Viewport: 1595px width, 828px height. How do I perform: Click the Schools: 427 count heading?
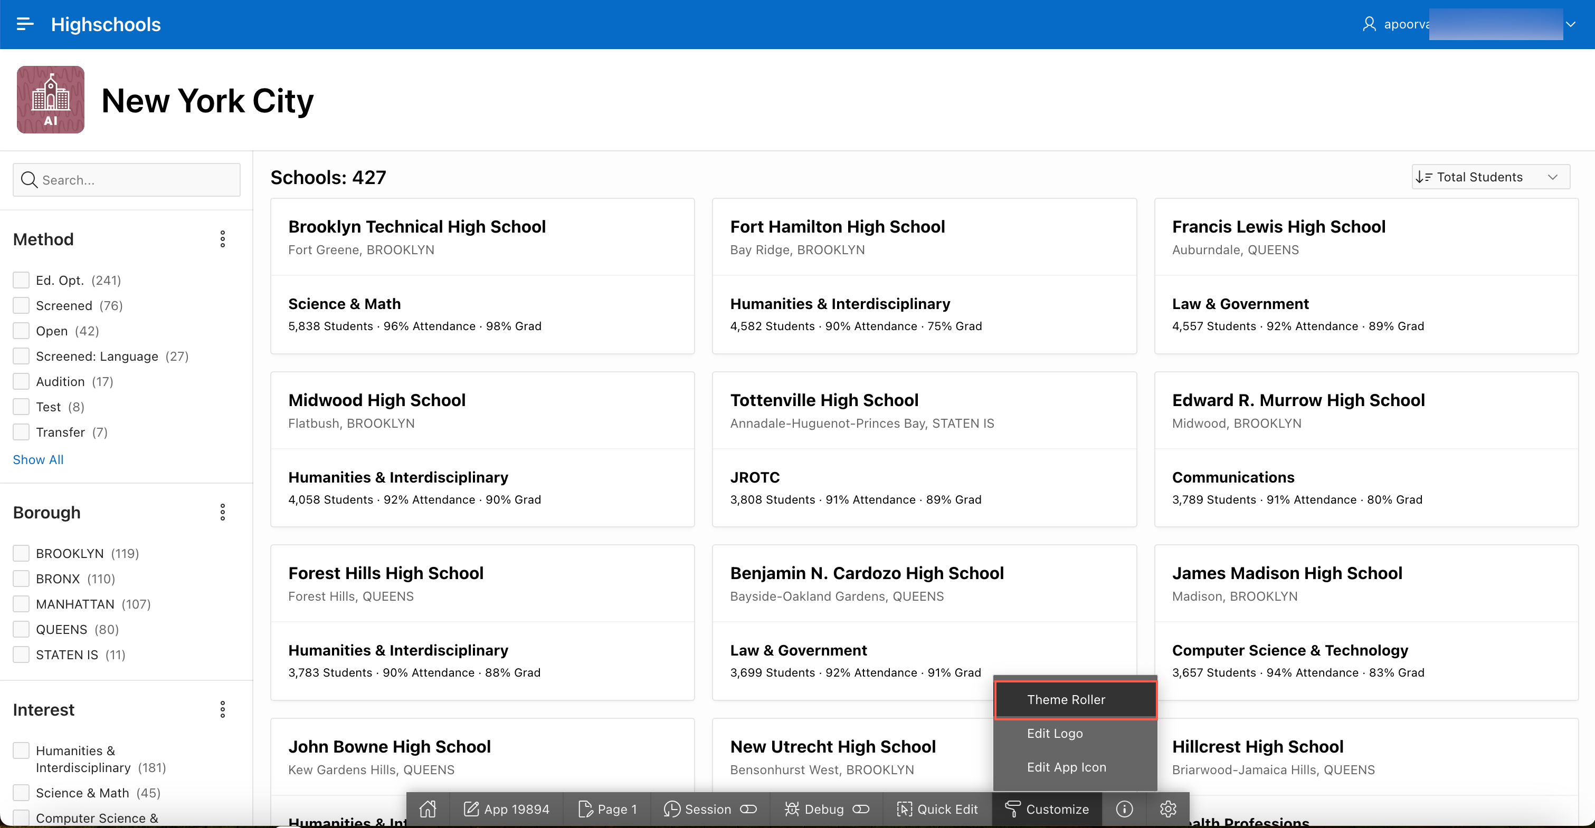328,178
